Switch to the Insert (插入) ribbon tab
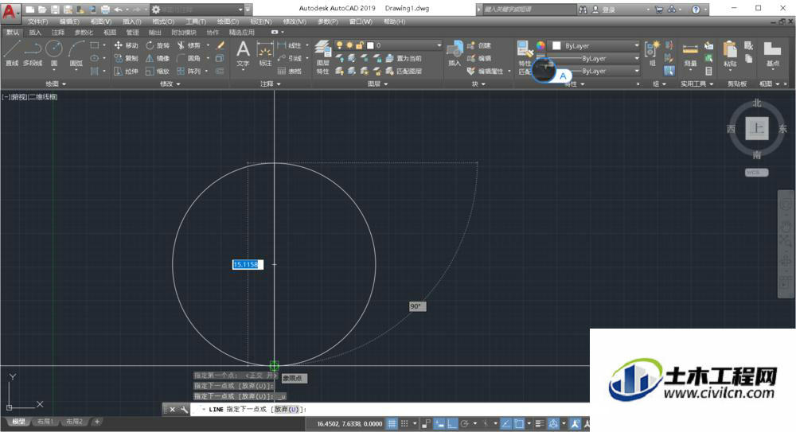 [x=35, y=32]
